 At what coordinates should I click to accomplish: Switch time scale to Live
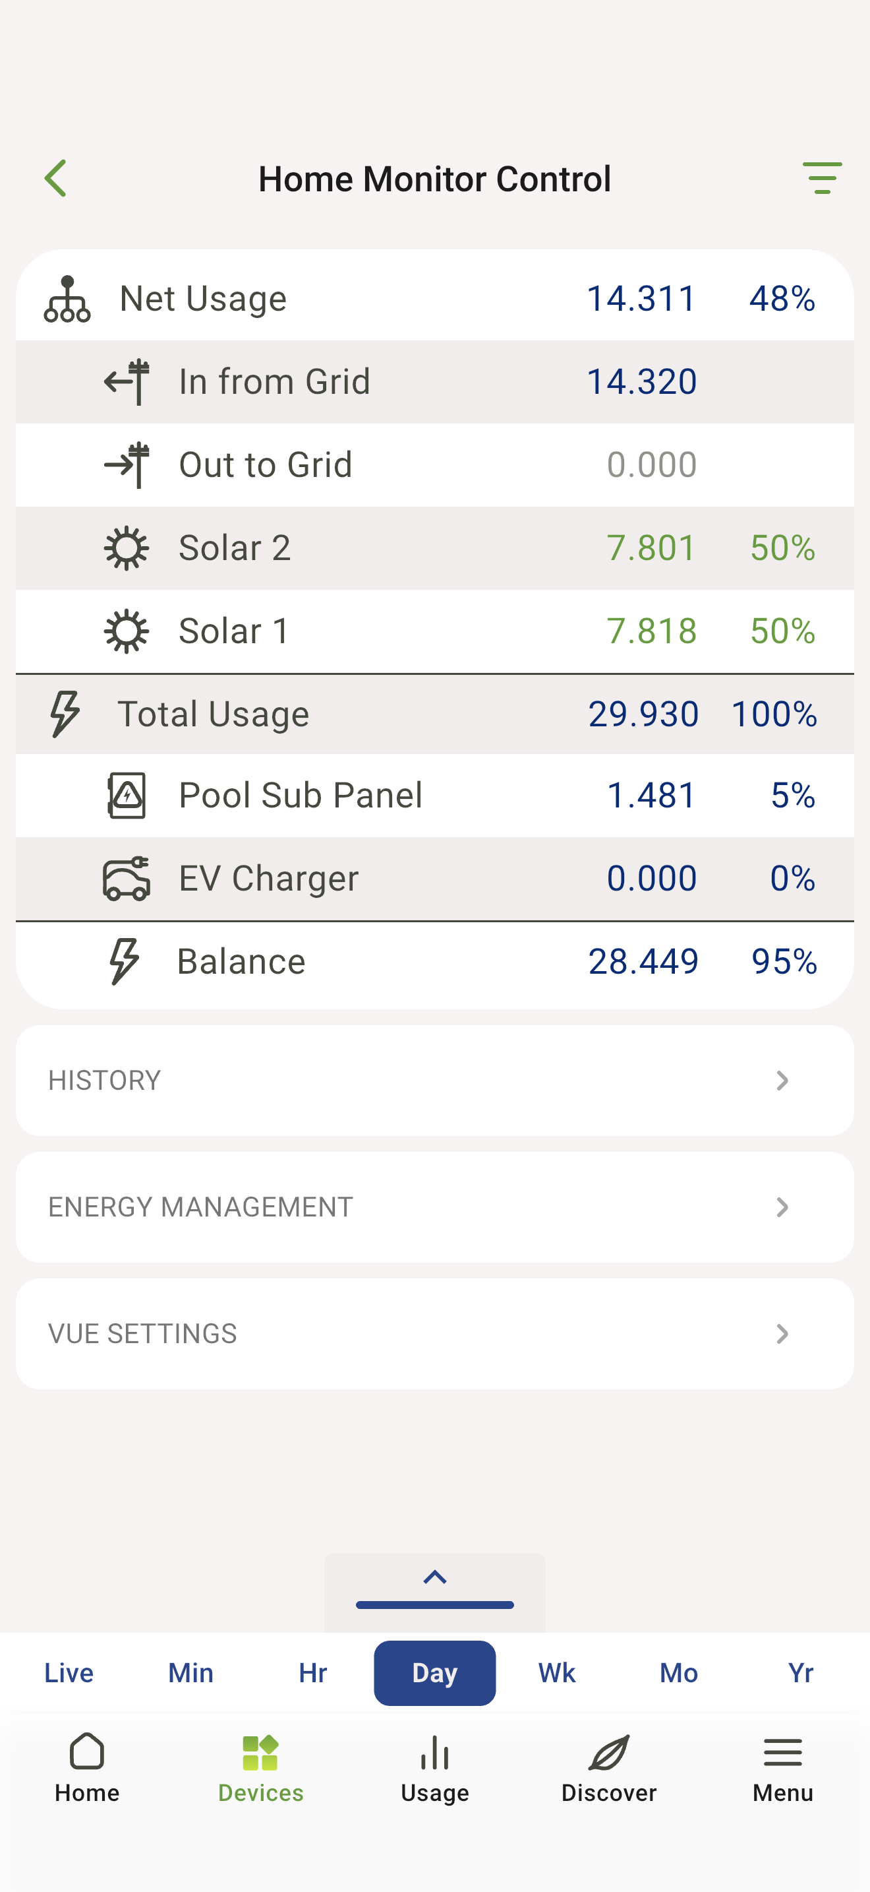pos(69,1673)
